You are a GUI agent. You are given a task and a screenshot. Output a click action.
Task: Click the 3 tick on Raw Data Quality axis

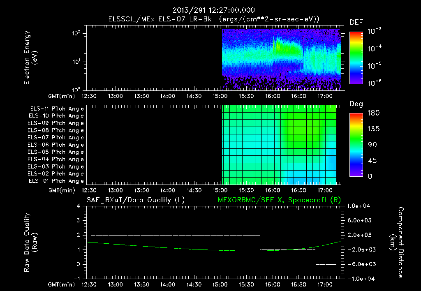(79, 220)
